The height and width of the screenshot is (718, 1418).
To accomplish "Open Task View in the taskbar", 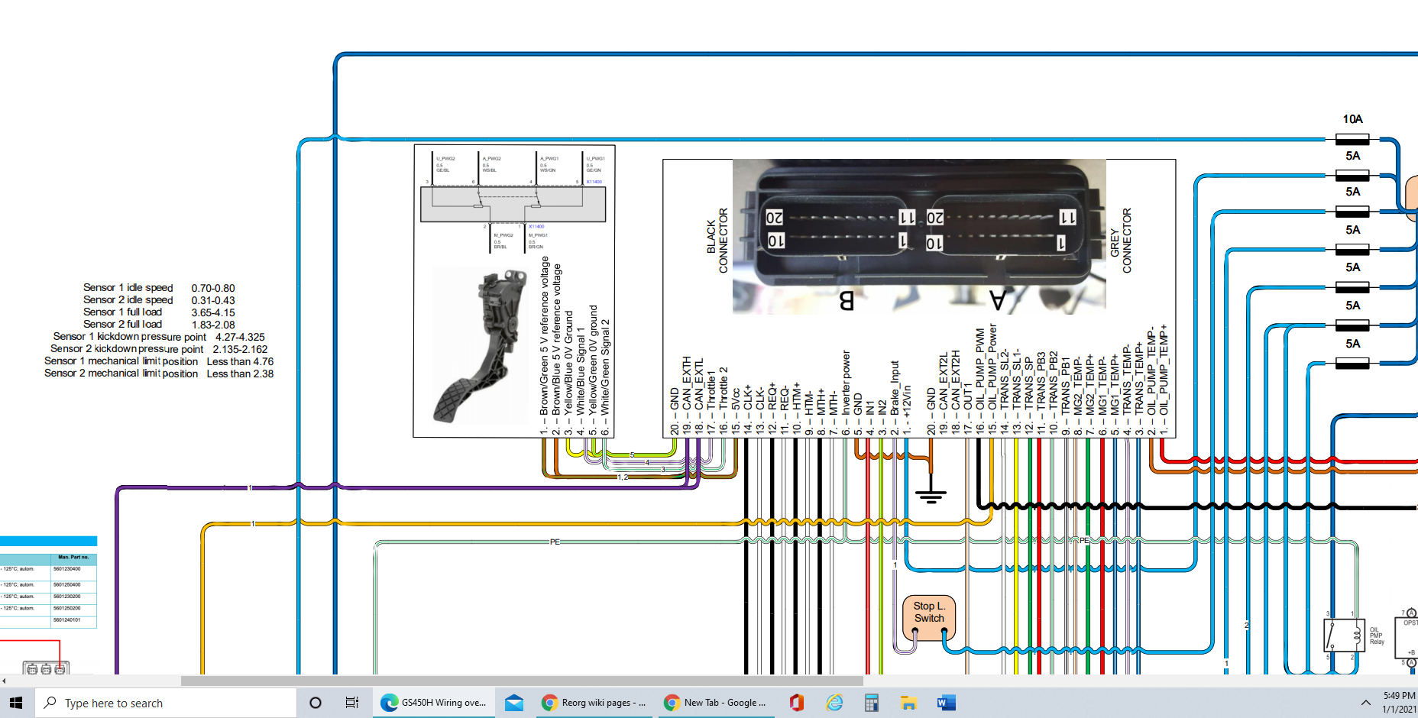I will point(351,703).
